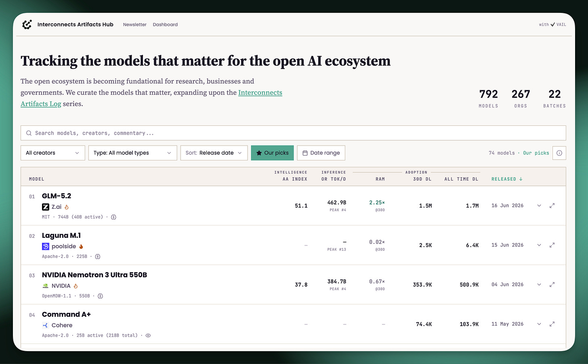
Task: Open the Date range picker button
Action: pos(321,153)
